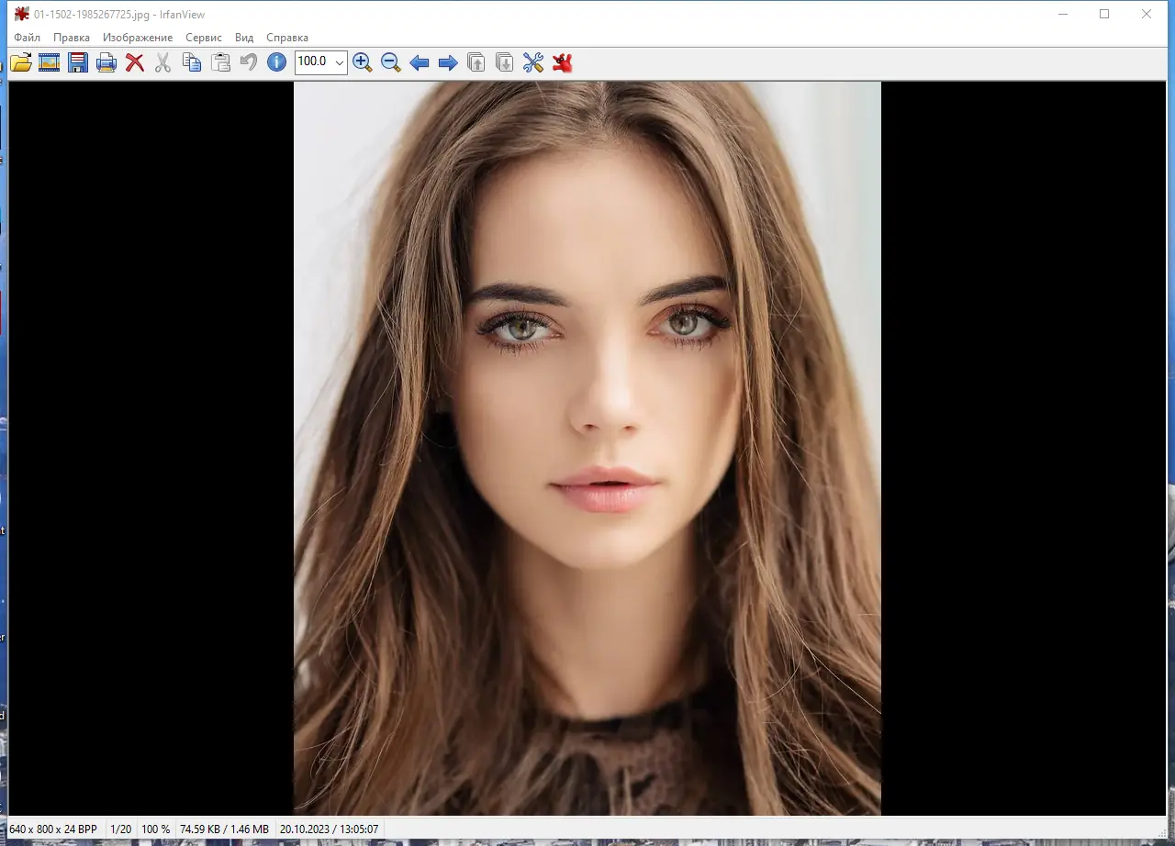Click the Paste clipboard icon
Image resolution: width=1175 pixels, height=846 pixels.
220,62
